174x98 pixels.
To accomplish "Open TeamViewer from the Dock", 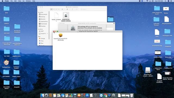I will coord(101,95).
